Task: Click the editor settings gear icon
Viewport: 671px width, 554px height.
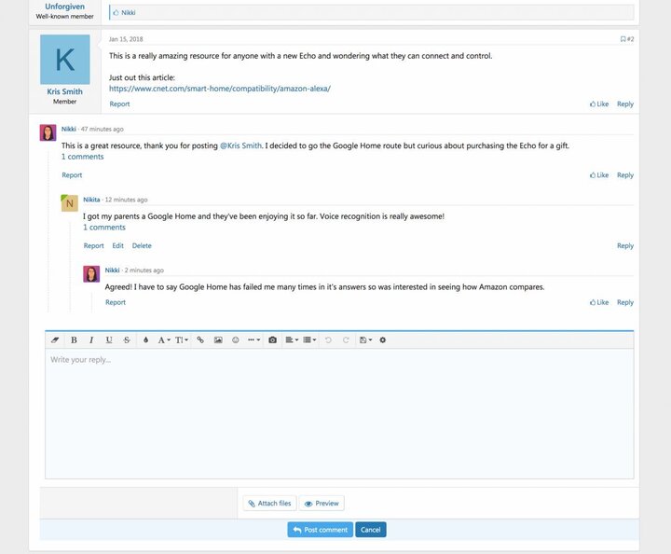Action: (x=382, y=340)
